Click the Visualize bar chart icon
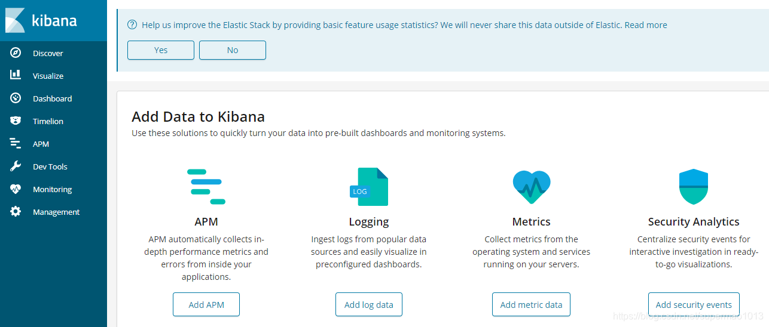The image size is (769, 327). click(x=16, y=76)
